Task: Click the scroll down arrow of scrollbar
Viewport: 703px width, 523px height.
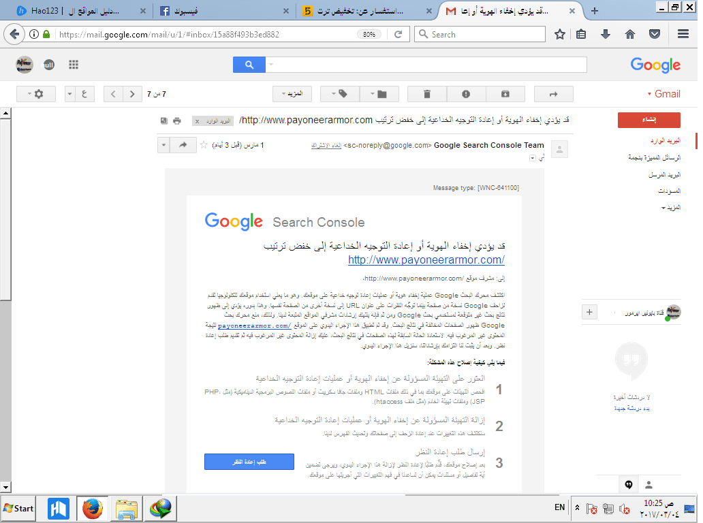Action: [5, 487]
